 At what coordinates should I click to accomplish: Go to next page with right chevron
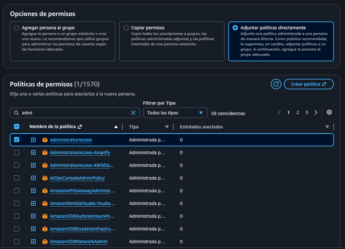(316, 112)
